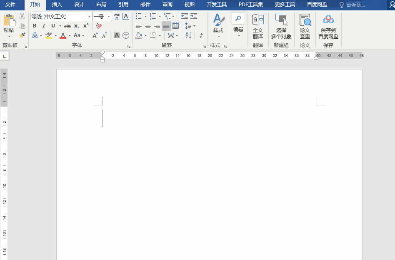
Task: Toggle character shading A button
Action: point(117,35)
